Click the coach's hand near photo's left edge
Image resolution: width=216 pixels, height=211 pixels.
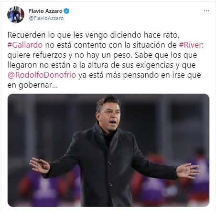pos(40,165)
